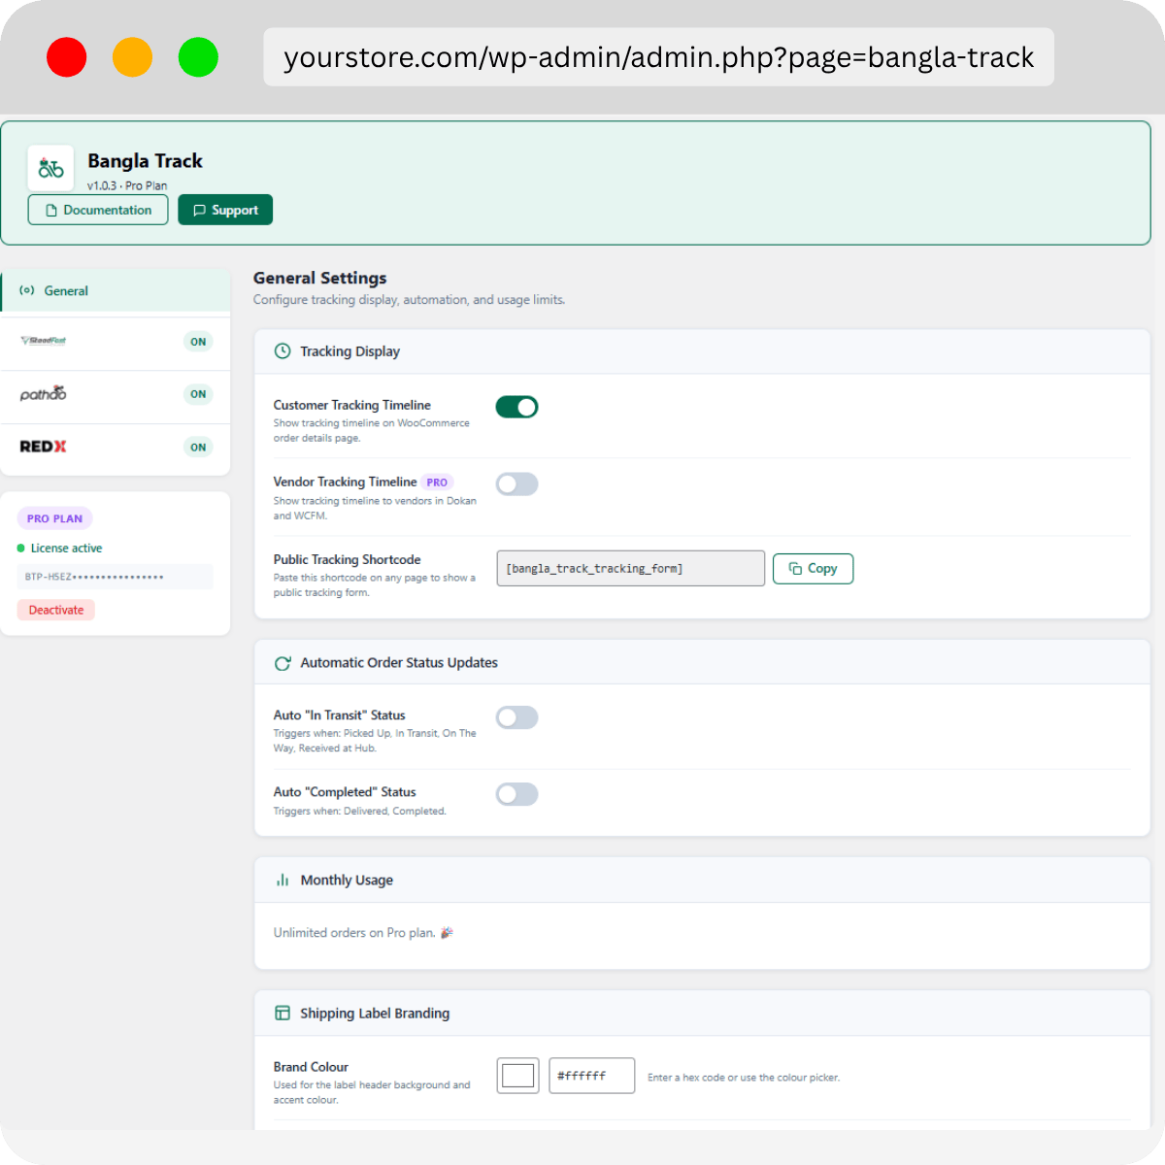
Task: Click the Pathao courier logo
Action: [x=44, y=394]
